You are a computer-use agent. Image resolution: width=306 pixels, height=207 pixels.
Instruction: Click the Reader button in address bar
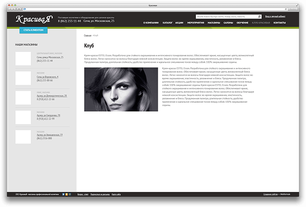pos(292,9)
